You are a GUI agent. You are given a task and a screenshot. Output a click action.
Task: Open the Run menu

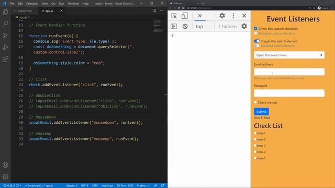pos(61,4)
